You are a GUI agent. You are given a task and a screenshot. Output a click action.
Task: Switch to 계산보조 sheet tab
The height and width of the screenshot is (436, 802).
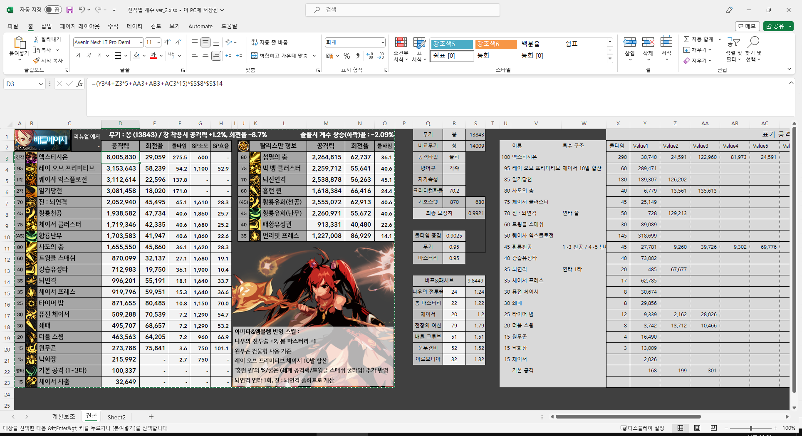64,416
